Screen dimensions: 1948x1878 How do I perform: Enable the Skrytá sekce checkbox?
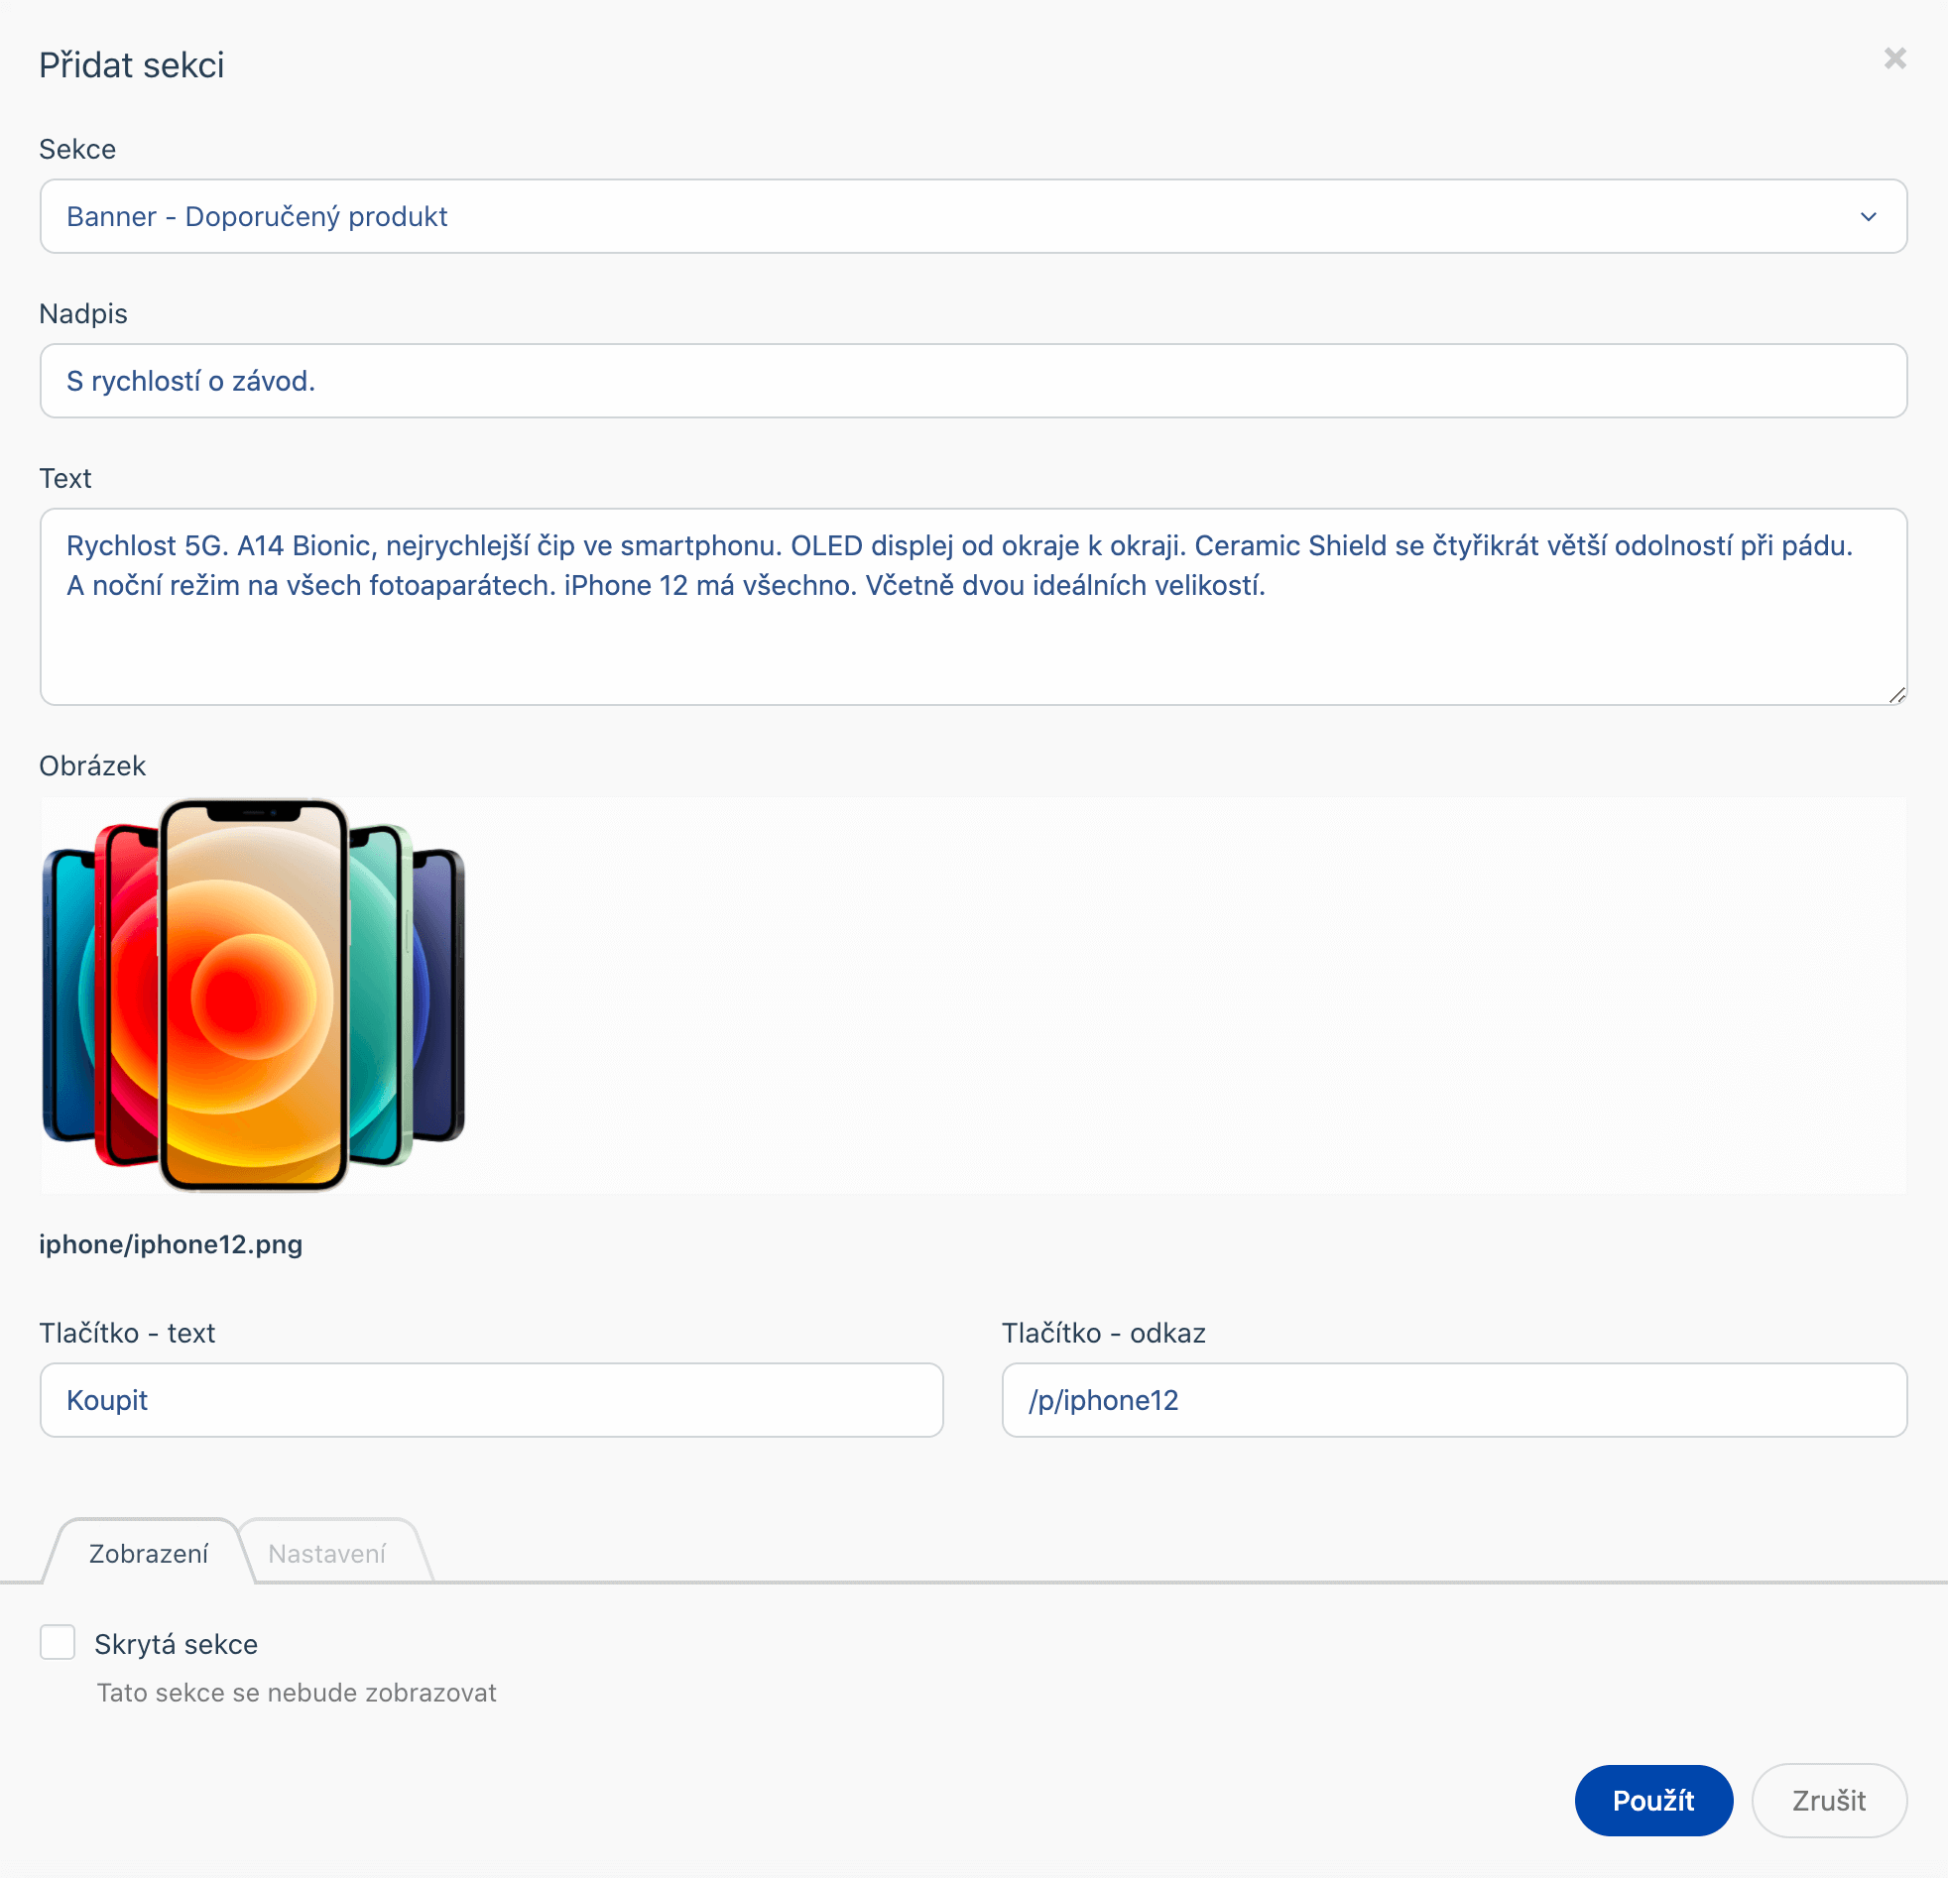(58, 1642)
